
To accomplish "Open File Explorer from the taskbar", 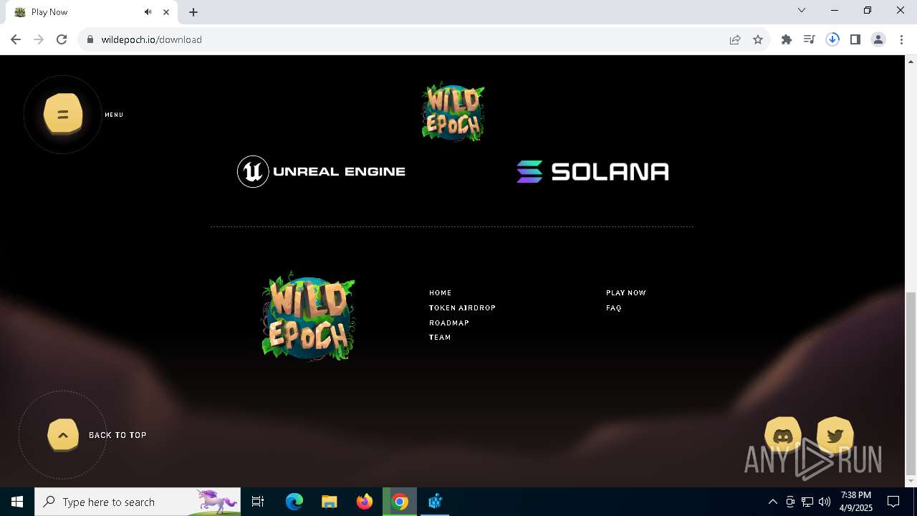I will click(329, 502).
